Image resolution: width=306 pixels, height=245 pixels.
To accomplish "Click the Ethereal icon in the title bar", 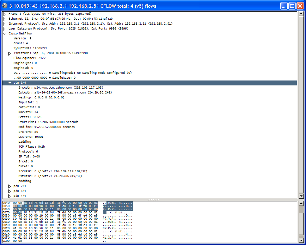I will (x=4, y=6).
